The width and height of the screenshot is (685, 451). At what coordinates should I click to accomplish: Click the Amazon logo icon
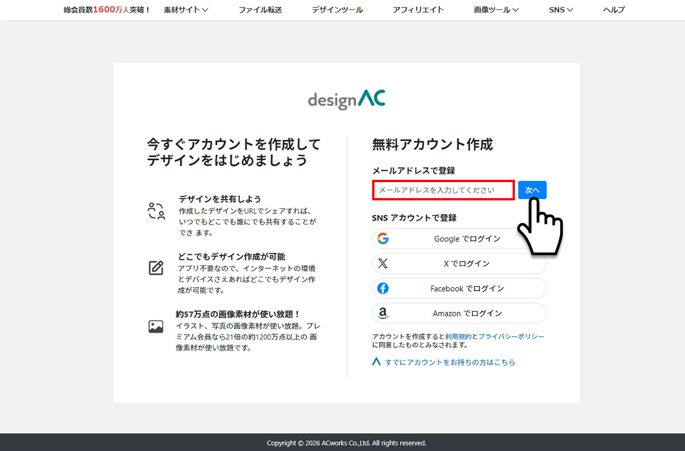tap(383, 313)
